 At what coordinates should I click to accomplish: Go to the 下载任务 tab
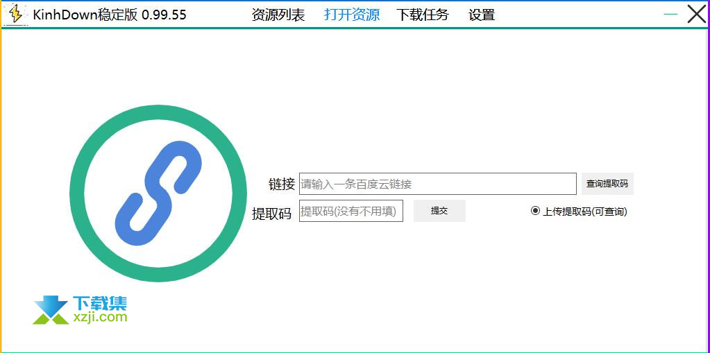pos(423,15)
